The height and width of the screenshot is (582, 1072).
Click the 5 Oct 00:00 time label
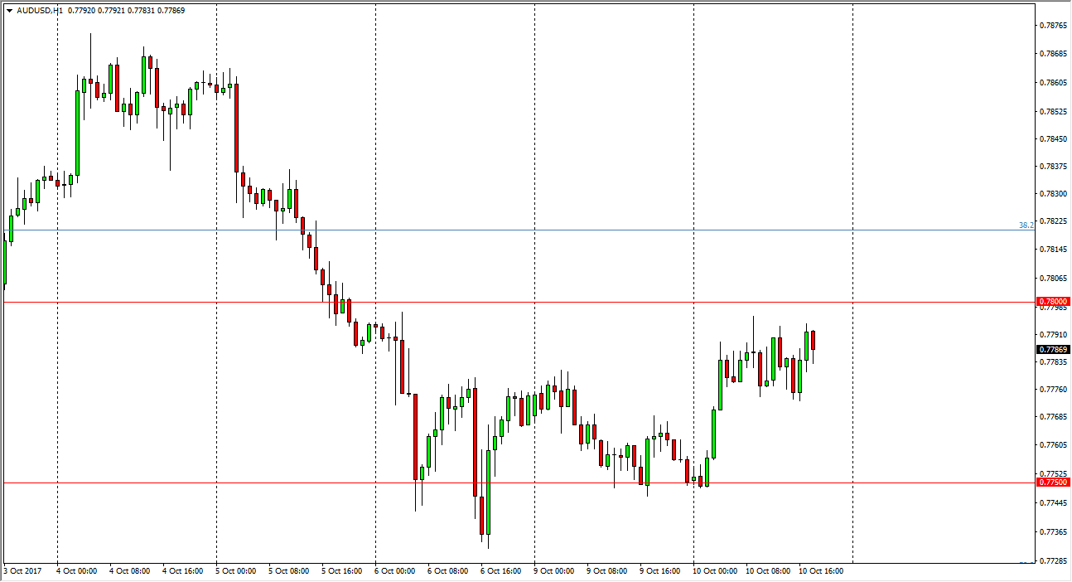coord(238,571)
